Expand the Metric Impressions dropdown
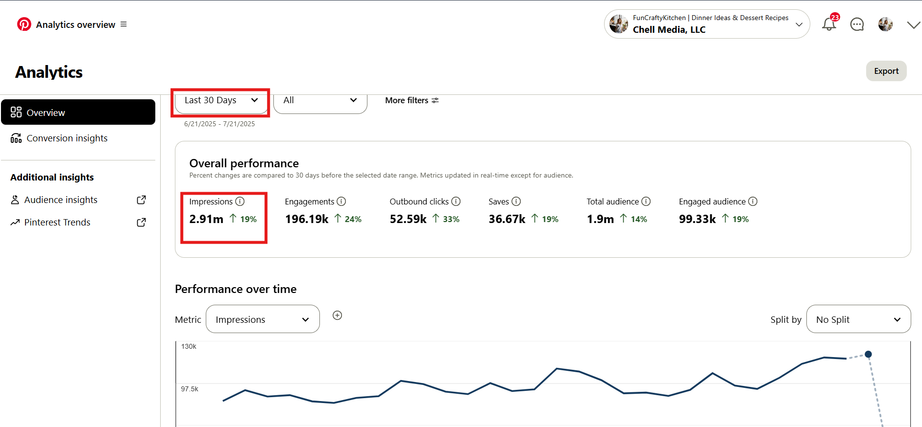This screenshot has height=427, width=922. pyautogui.click(x=263, y=319)
